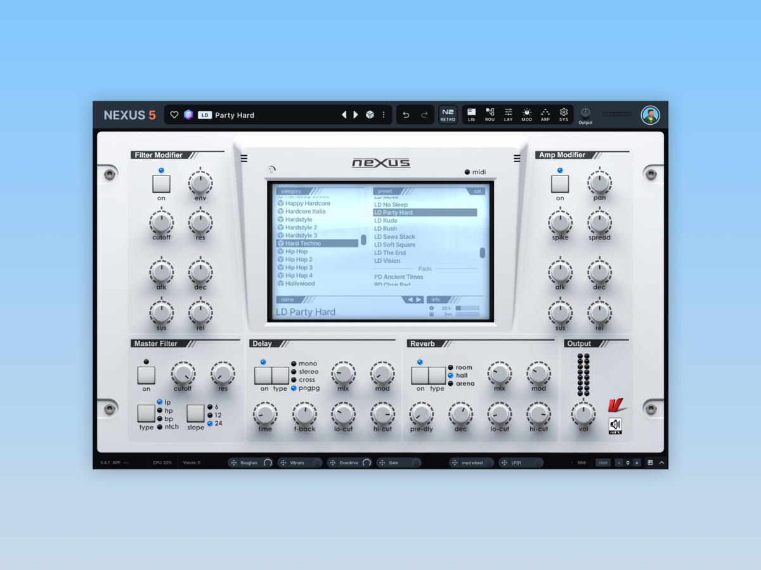Screen dimensions: 761x570
Task: Click the Gate macro move handle icon
Action: pyautogui.click(x=382, y=463)
